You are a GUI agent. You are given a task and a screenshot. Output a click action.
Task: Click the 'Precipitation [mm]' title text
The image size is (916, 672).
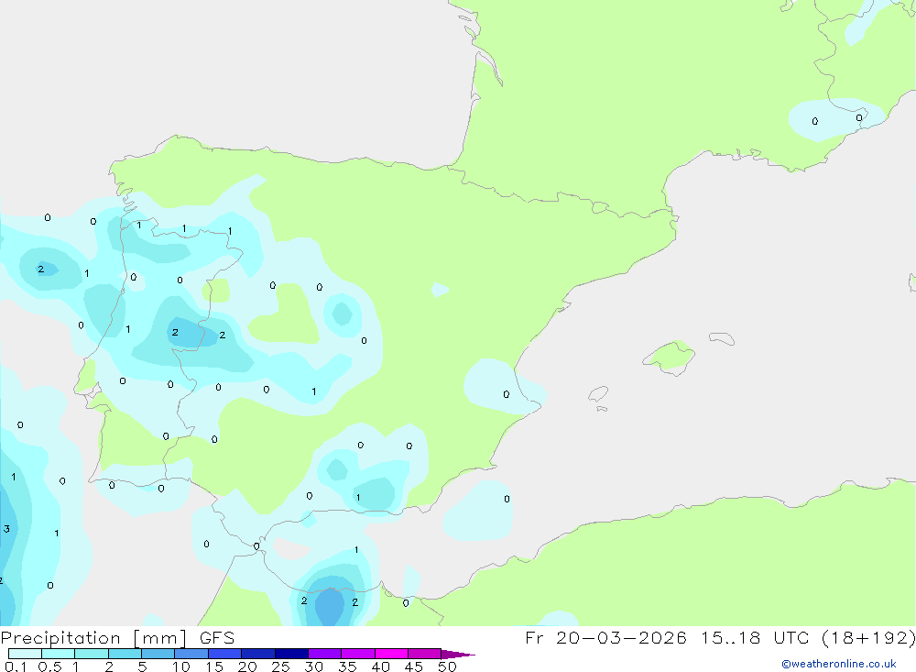93,638
